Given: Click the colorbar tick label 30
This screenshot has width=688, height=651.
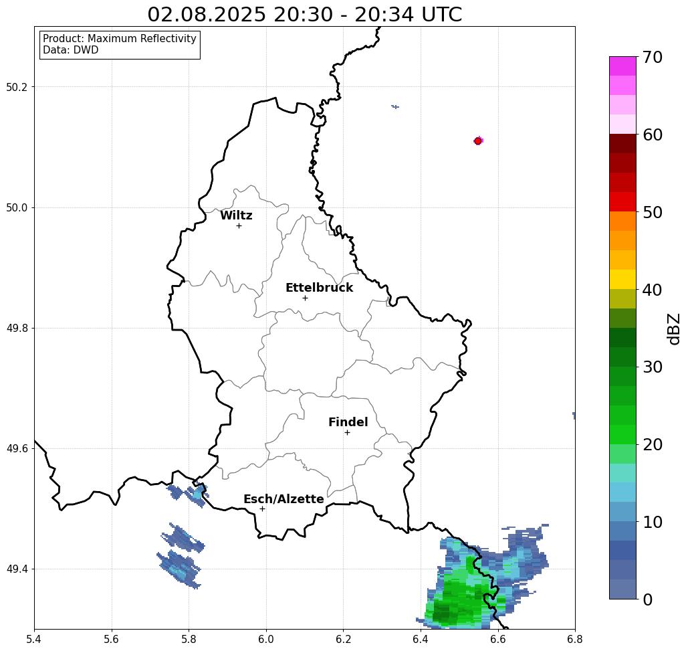Looking at the screenshot, I should coord(652,367).
